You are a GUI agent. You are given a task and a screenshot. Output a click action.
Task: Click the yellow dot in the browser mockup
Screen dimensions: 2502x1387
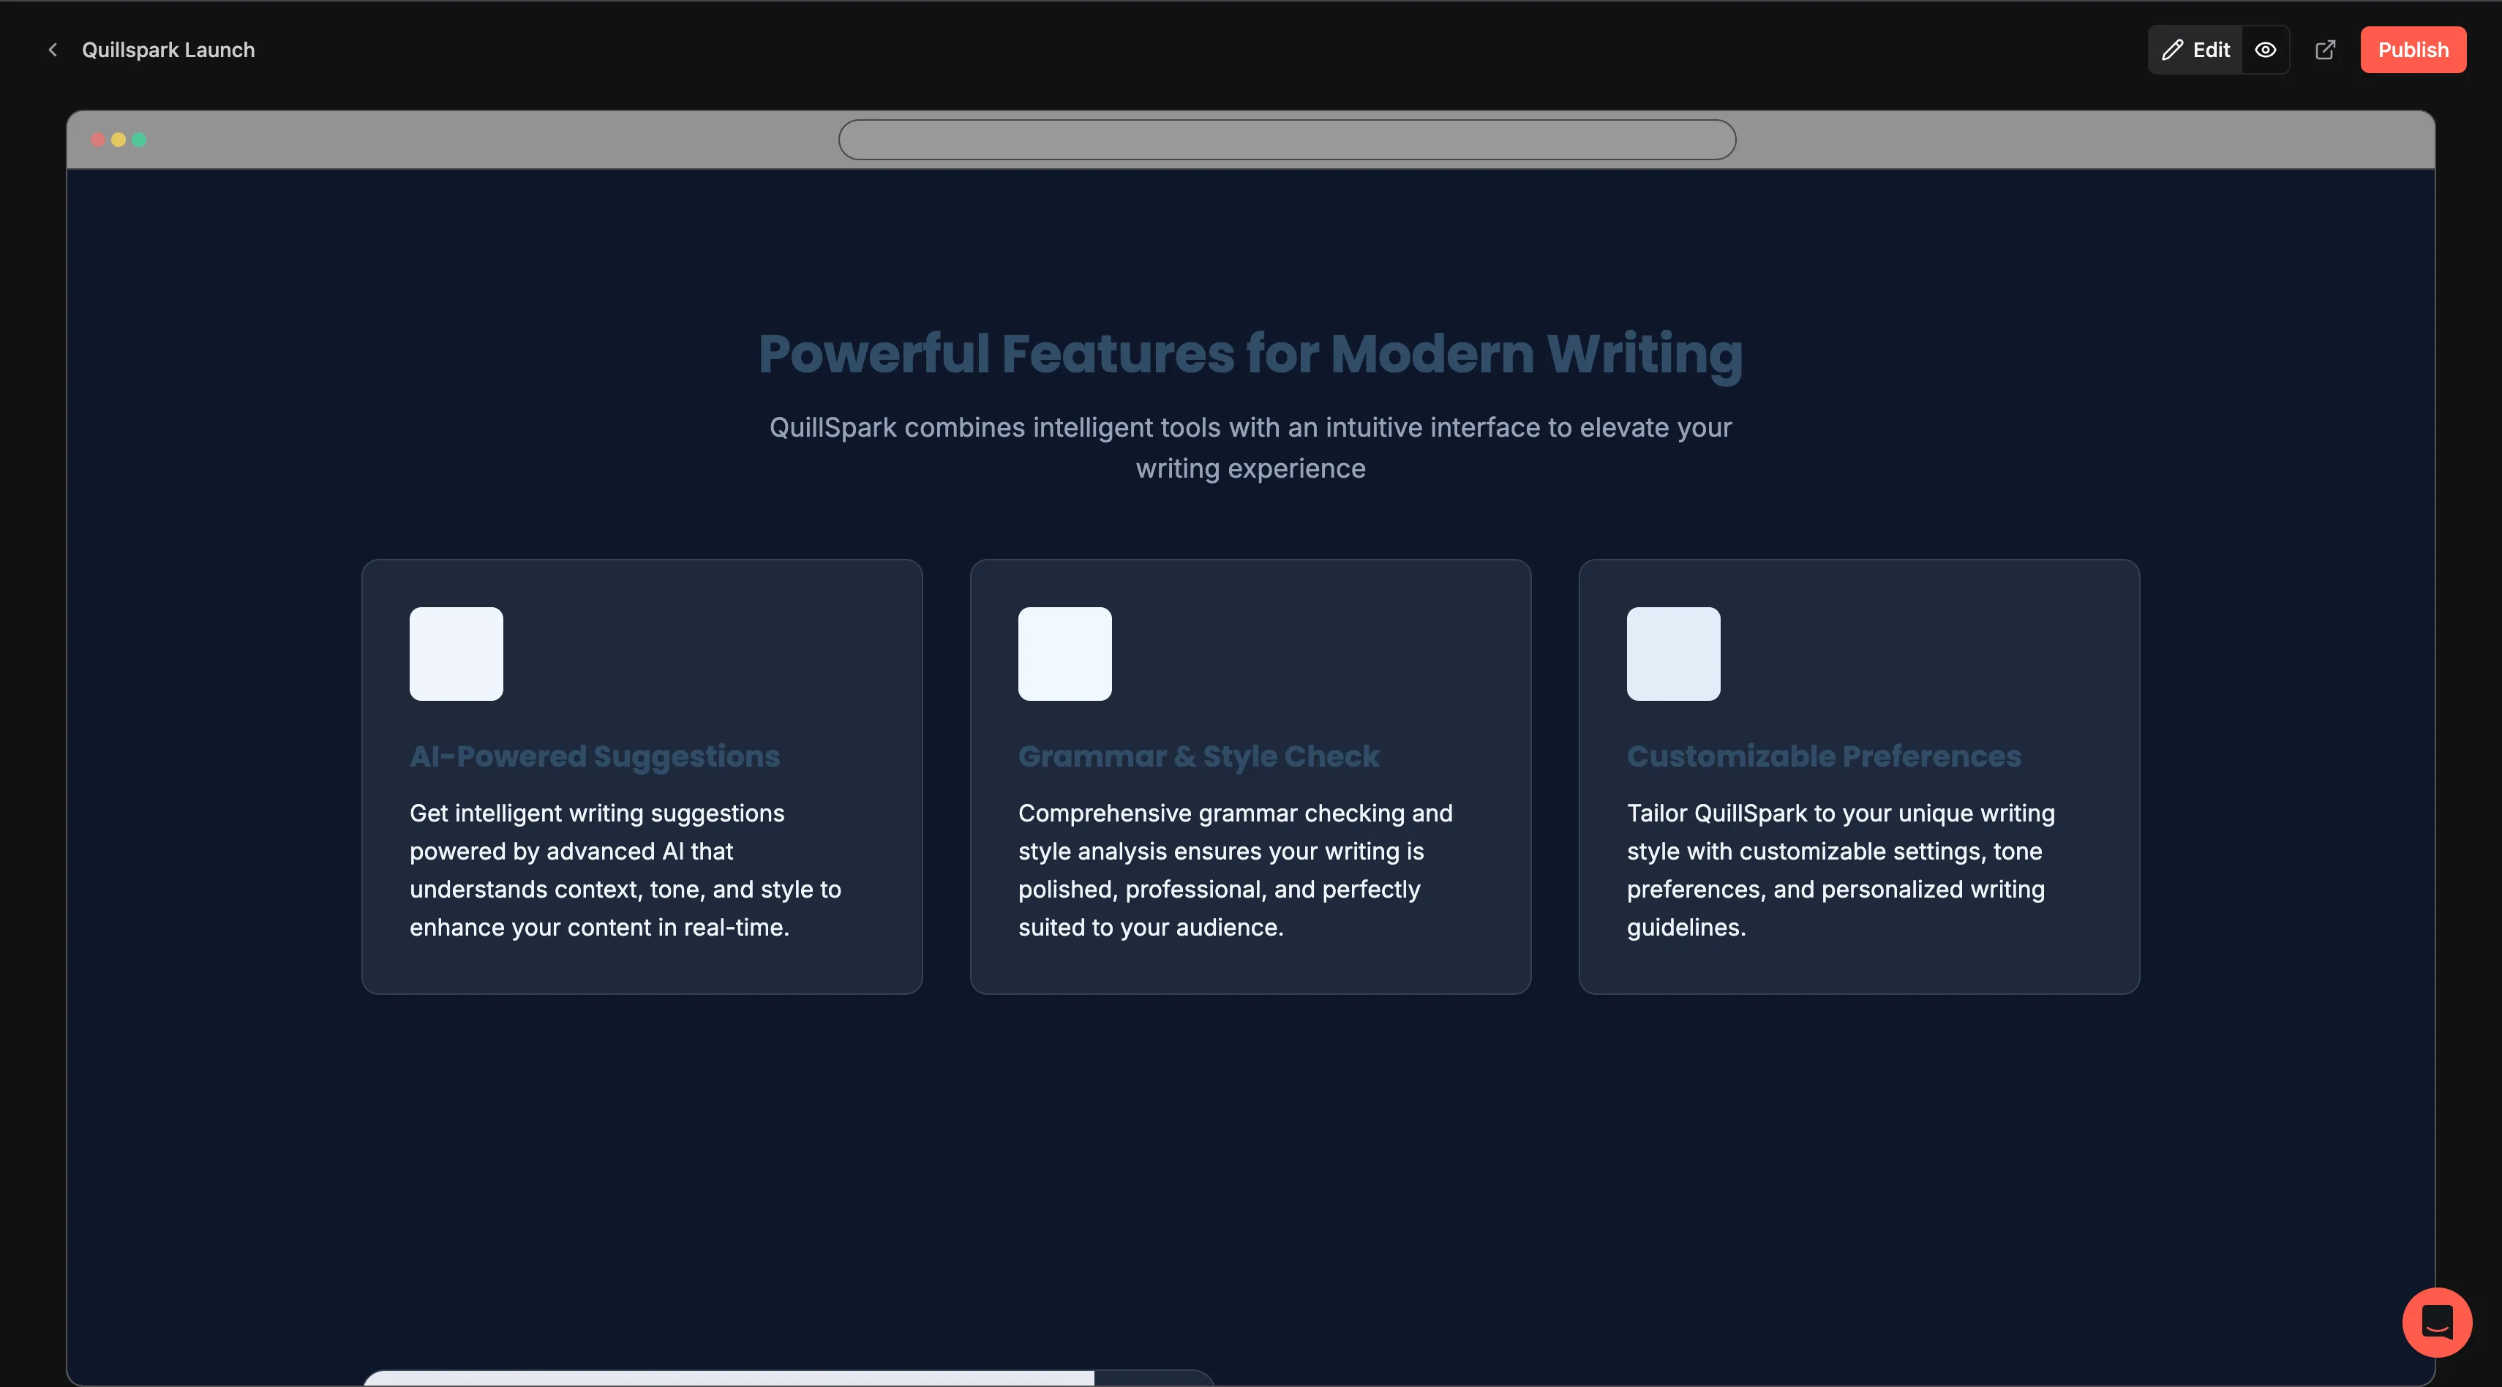(x=119, y=140)
